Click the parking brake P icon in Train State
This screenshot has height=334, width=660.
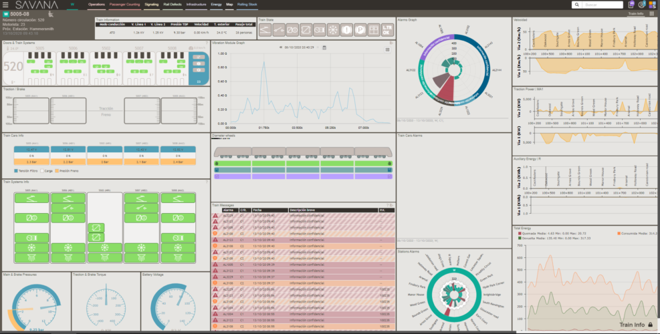coord(360,30)
